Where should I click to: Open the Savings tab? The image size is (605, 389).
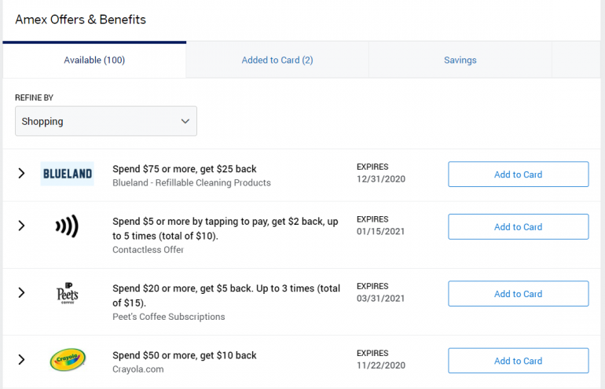(460, 60)
